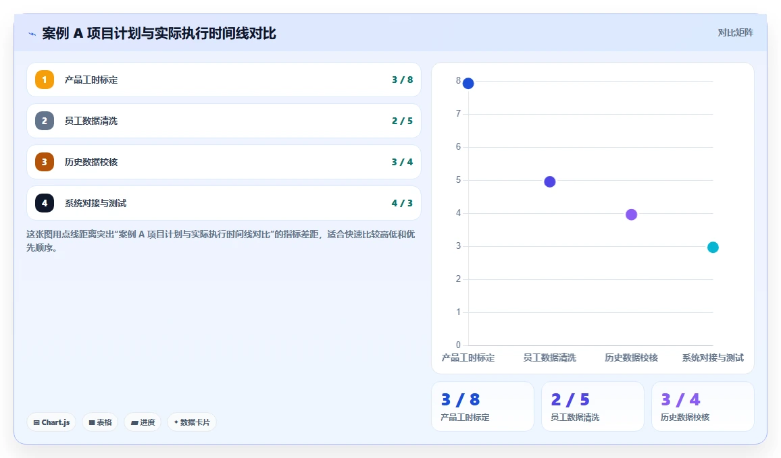Click the 表格 tag chip
The width and height of the screenshot is (781, 458).
point(100,422)
